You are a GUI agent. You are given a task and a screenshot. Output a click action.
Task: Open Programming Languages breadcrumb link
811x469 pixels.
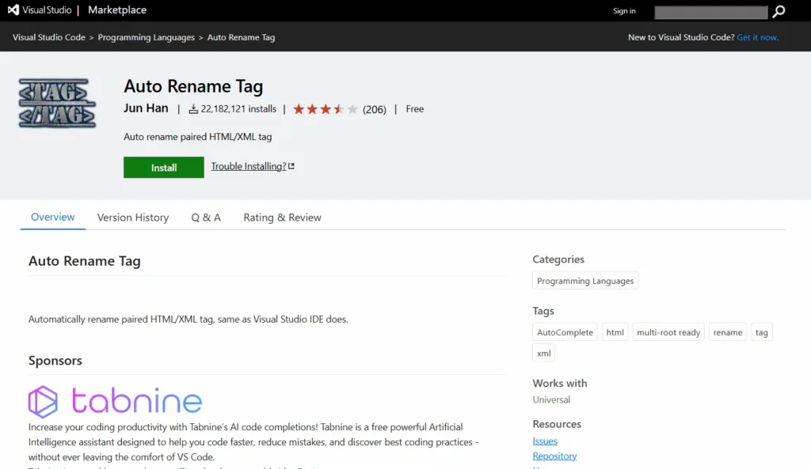coord(147,37)
